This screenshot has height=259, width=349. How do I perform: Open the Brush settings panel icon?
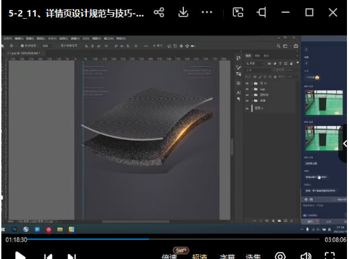click(239, 67)
